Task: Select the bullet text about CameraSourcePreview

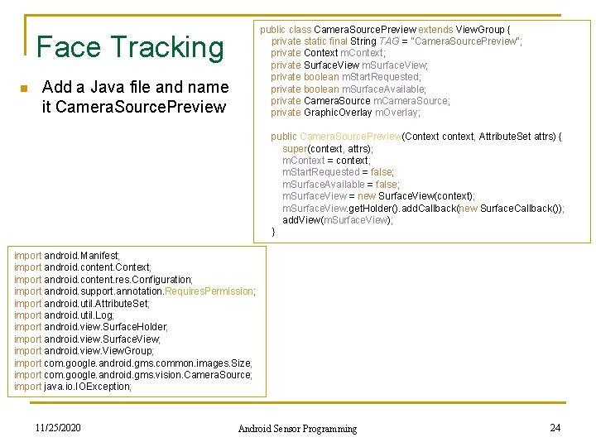Action: coord(135,97)
